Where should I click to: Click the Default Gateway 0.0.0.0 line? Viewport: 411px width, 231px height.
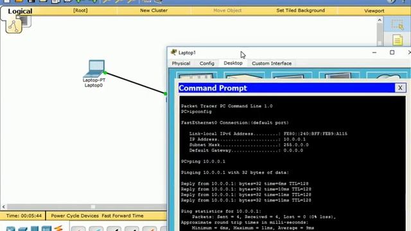pos(246,150)
